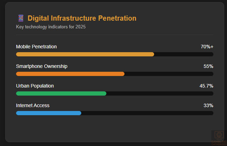Click the Smartphone Ownership label
The width and height of the screenshot is (227, 146).
[x=41, y=66]
